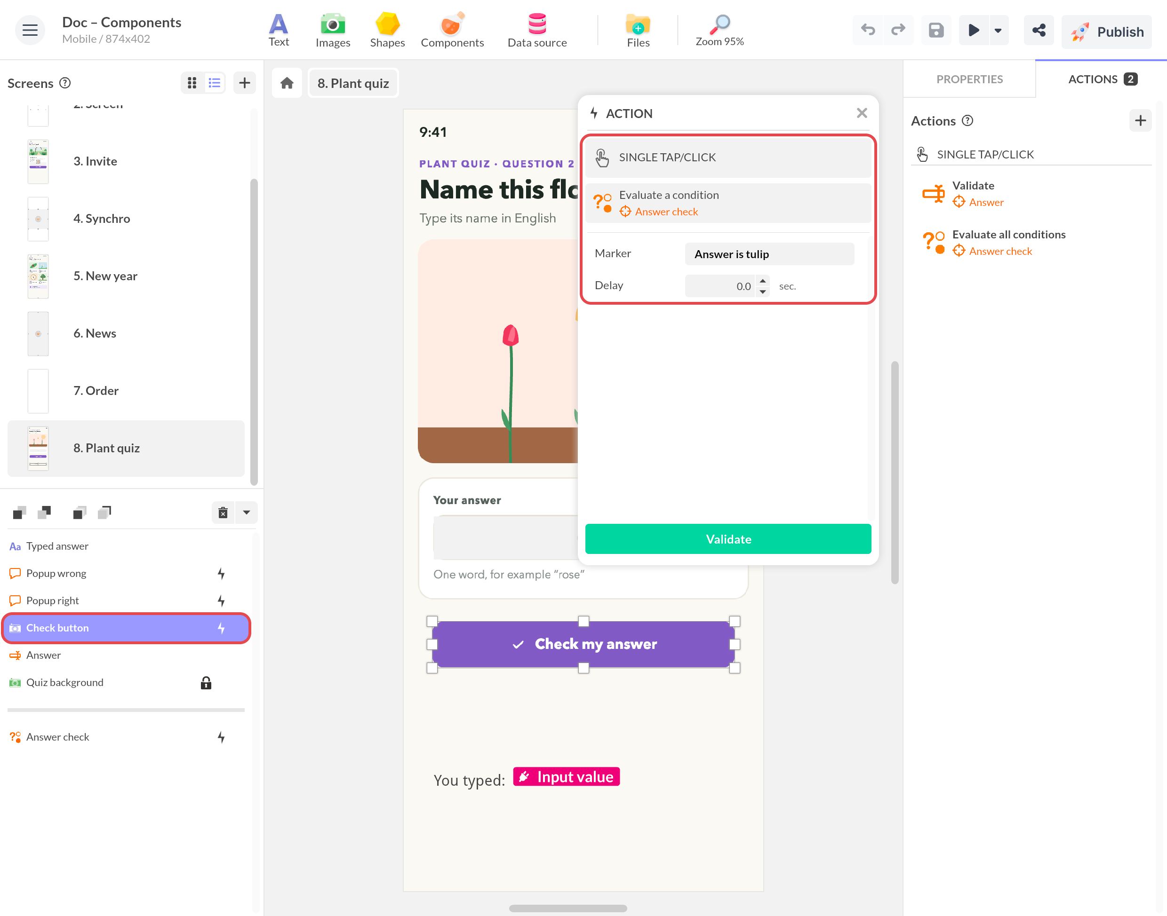1167x916 pixels.
Task: Open the Components library
Action: (x=452, y=31)
